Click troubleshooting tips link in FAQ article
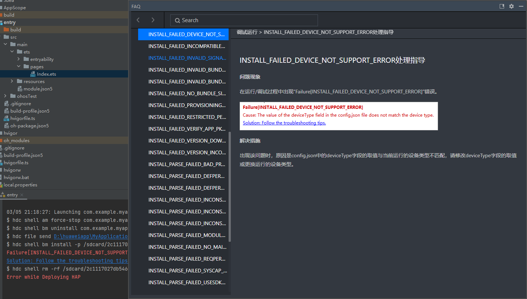The width and height of the screenshot is (527, 299). 284,123
